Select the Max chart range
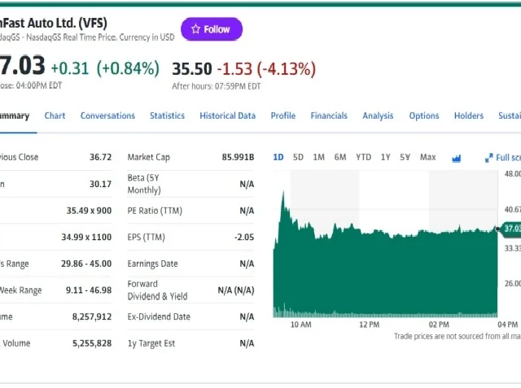Screen dimensions: 521x388 [x=427, y=157]
